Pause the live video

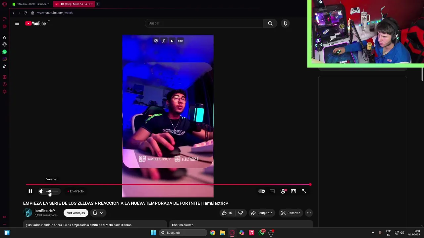[x=30, y=191]
